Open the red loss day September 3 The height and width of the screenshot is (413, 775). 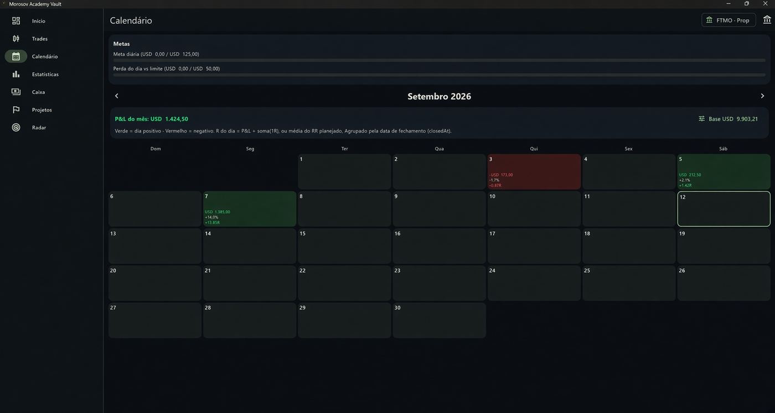[x=534, y=172]
